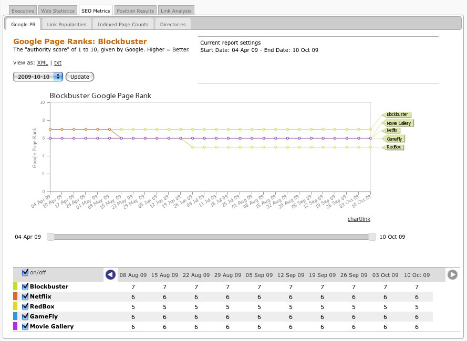This screenshot has width=467, height=341.
Task: Click the Netflix row name
Action: pyautogui.click(x=40, y=296)
